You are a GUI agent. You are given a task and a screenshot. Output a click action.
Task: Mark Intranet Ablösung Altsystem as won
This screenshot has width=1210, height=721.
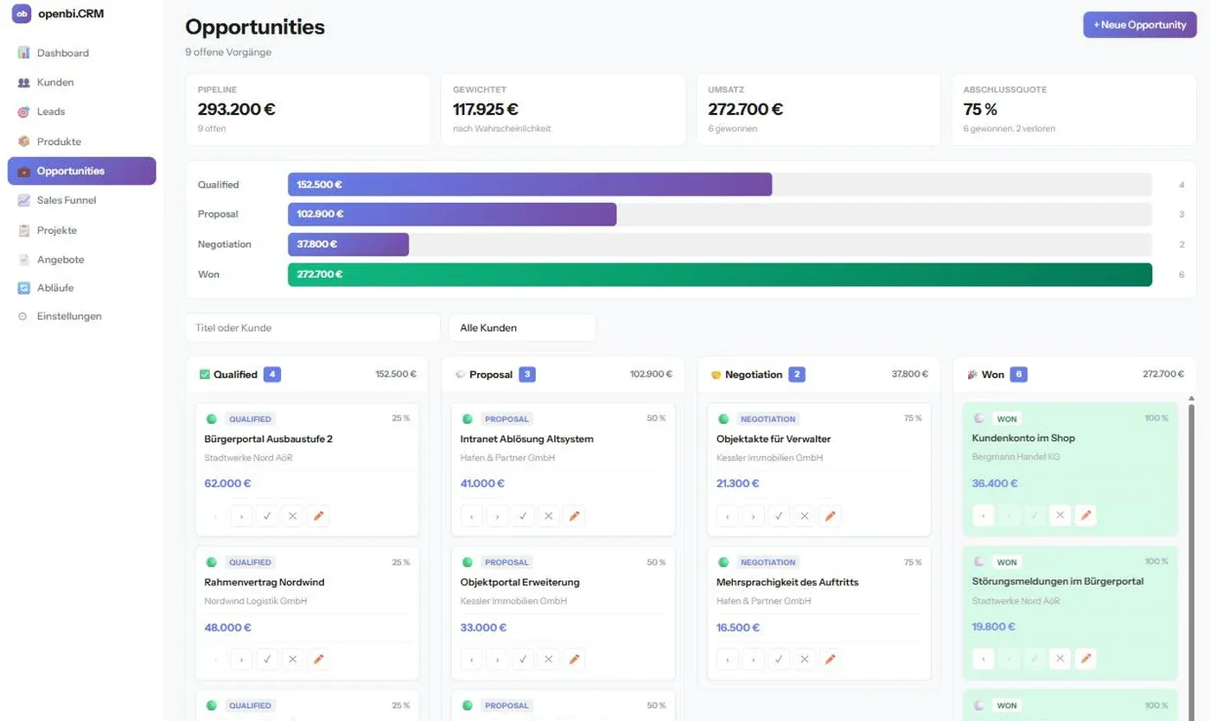click(523, 515)
